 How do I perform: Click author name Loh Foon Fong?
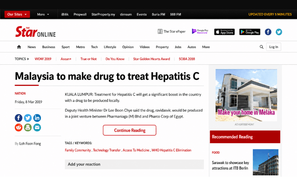coord(30,144)
